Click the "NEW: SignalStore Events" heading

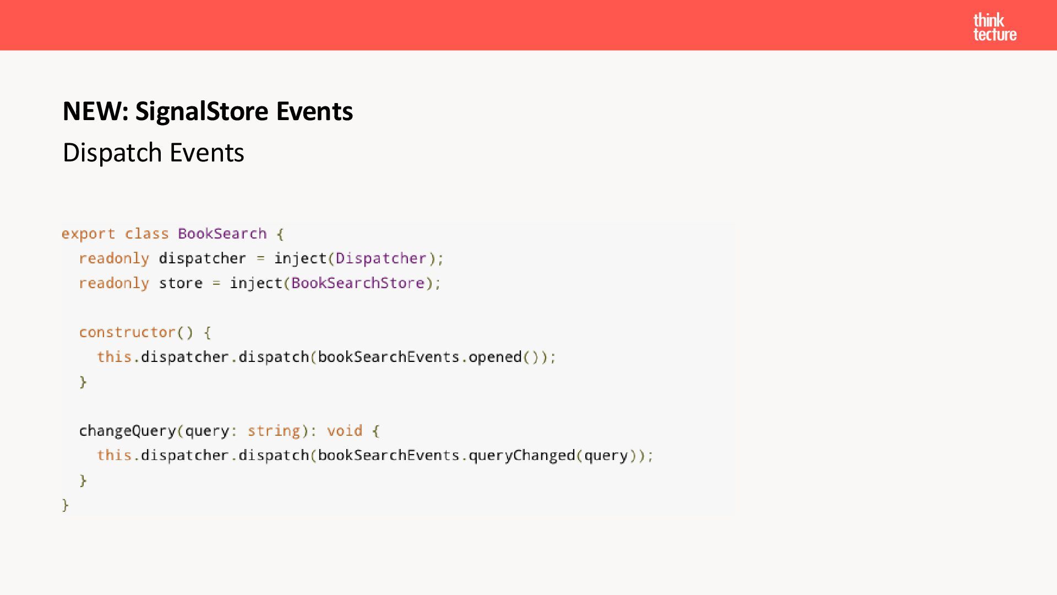click(208, 111)
